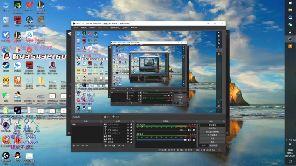
Task: Toggle lock on 文本 (GDI+) 2 source
Action: (x=131, y=127)
